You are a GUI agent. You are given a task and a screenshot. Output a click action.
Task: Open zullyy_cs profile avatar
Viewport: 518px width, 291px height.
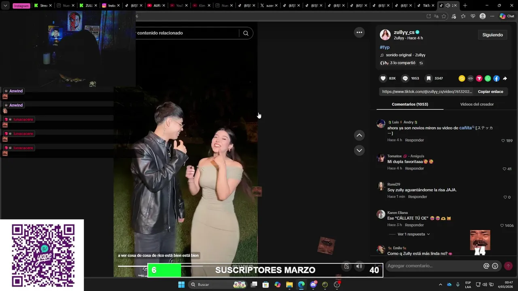click(385, 35)
